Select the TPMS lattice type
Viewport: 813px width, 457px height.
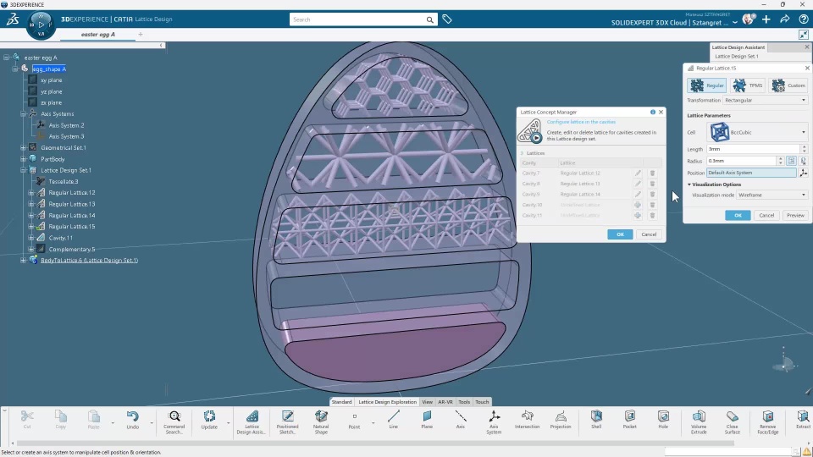(x=748, y=85)
